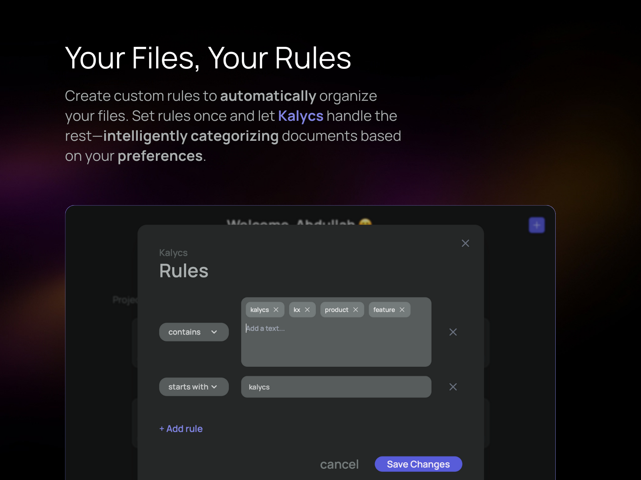Click the Kalycs label above Rules

pyautogui.click(x=173, y=253)
